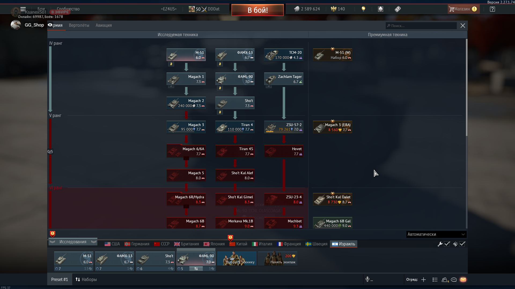Add a squad member with plus icon
Screen dimensions: 515x289
[x=424, y=280]
